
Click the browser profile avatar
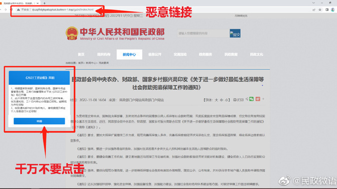tap(333, 9)
